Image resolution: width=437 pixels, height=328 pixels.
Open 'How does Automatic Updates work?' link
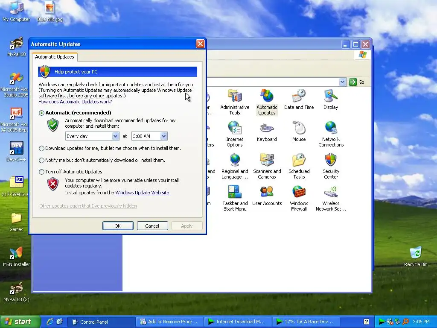75,102
